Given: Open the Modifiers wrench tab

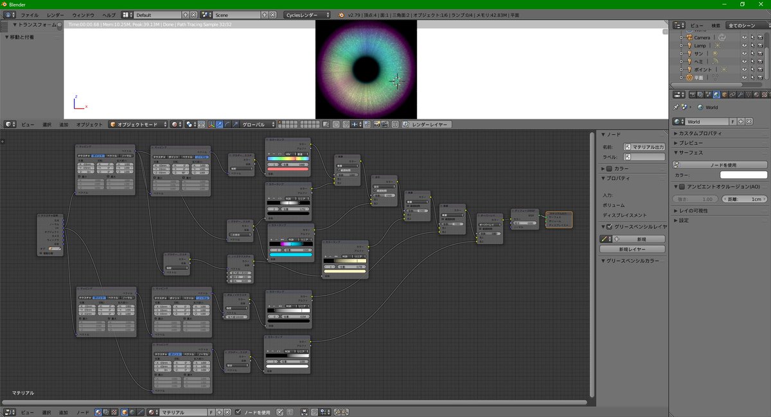Looking at the screenshot, I should (x=740, y=94).
